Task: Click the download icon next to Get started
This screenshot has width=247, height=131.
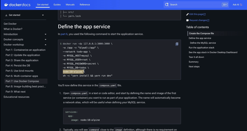Action: click(x=6, y=15)
